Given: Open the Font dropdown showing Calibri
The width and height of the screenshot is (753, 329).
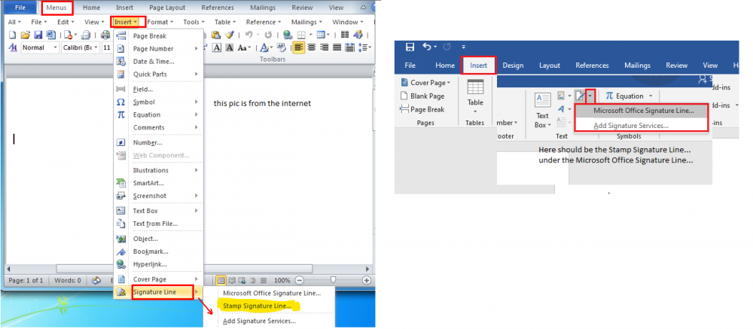Looking at the screenshot, I should (x=81, y=47).
